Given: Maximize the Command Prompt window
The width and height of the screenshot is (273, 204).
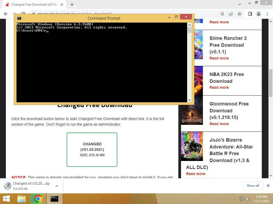Looking at the screenshot, I should [x=176, y=17].
